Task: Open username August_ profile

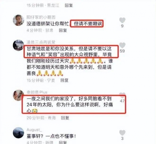Action: [34, 130]
